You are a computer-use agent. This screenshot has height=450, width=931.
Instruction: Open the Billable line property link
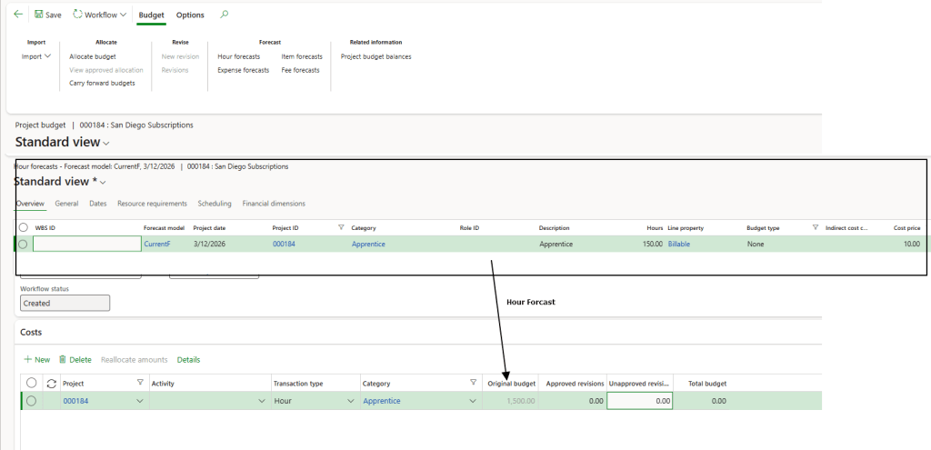[681, 244]
